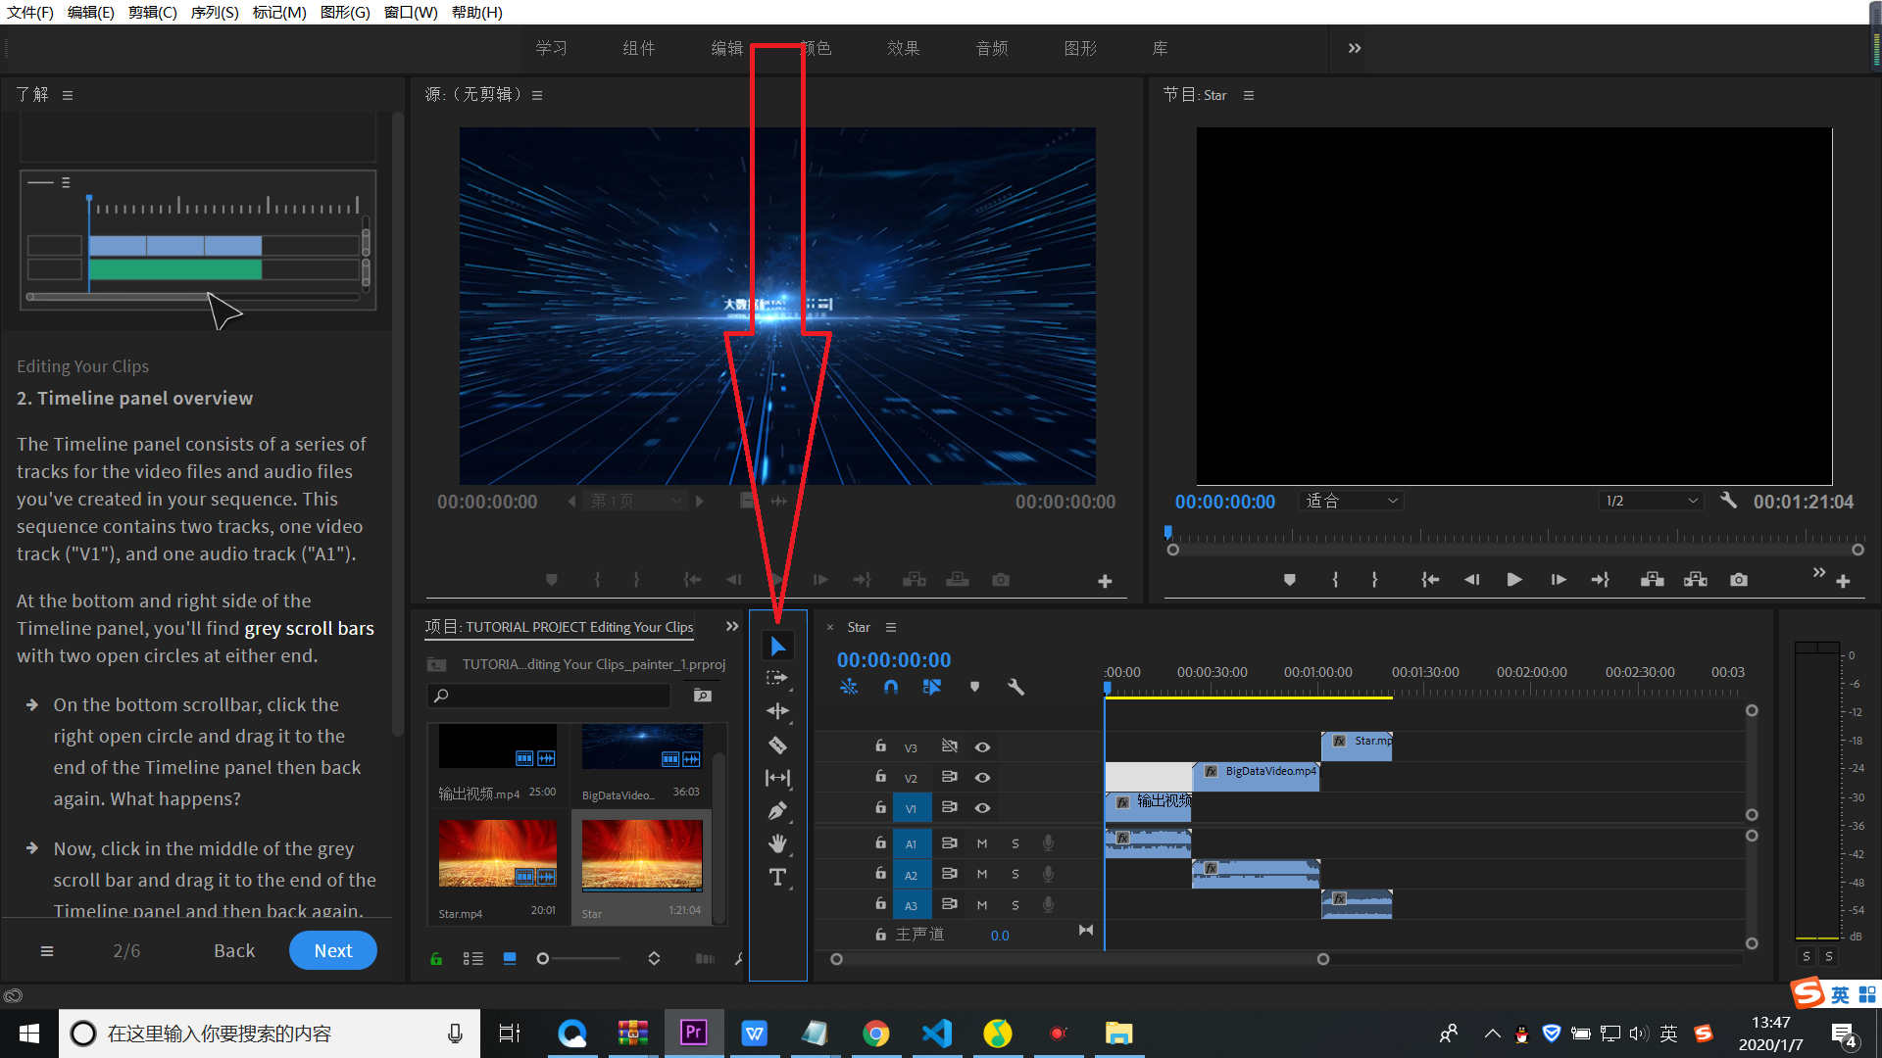The height and width of the screenshot is (1058, 1882).
Task: Click the Snap toggle icon
Action: point(893,686)
